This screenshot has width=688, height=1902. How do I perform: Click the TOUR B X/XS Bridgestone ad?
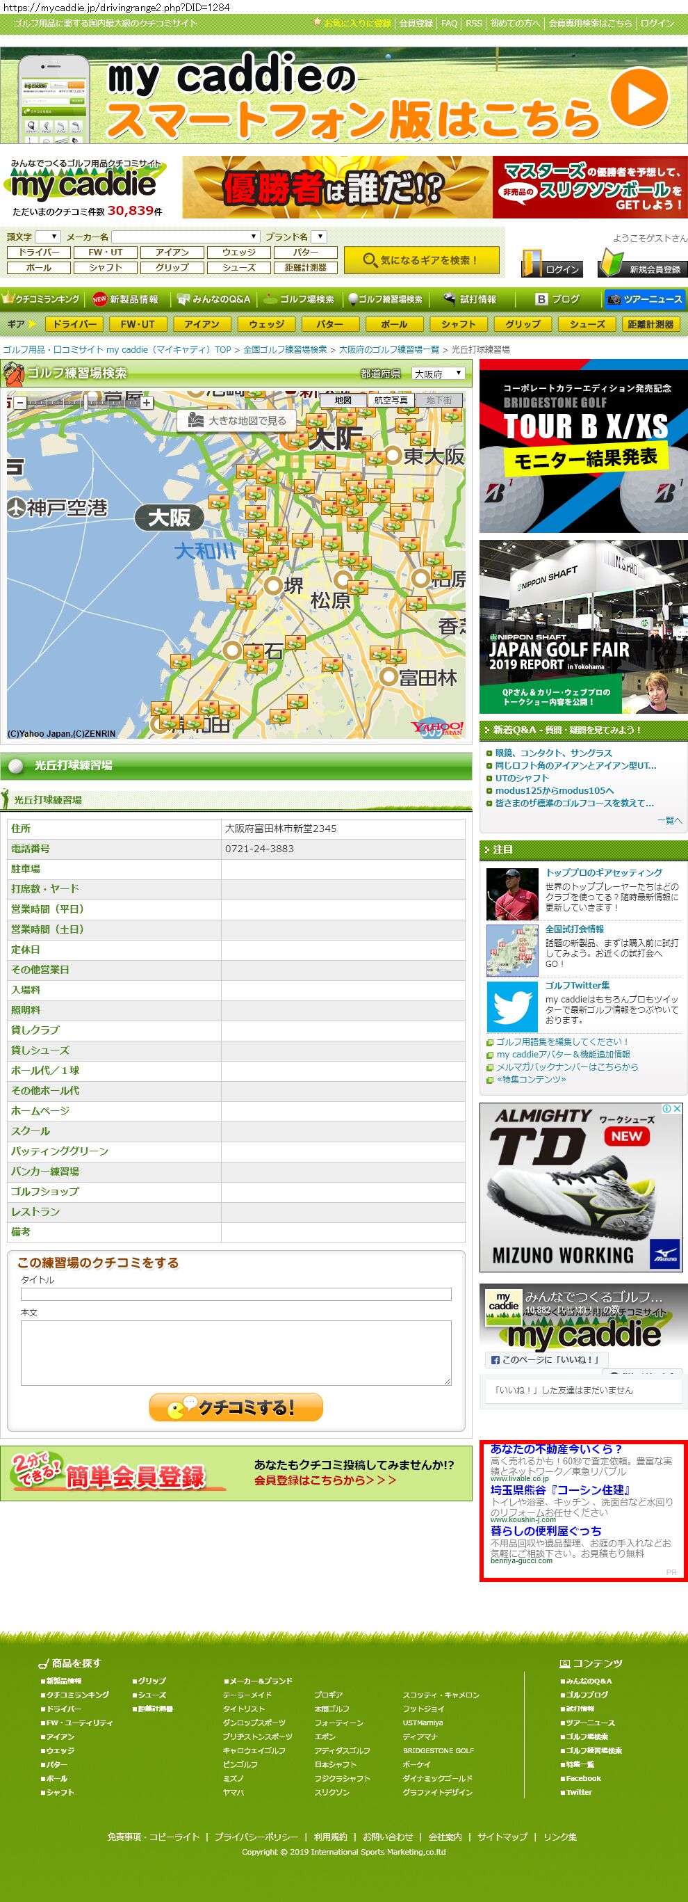[583, 447]
